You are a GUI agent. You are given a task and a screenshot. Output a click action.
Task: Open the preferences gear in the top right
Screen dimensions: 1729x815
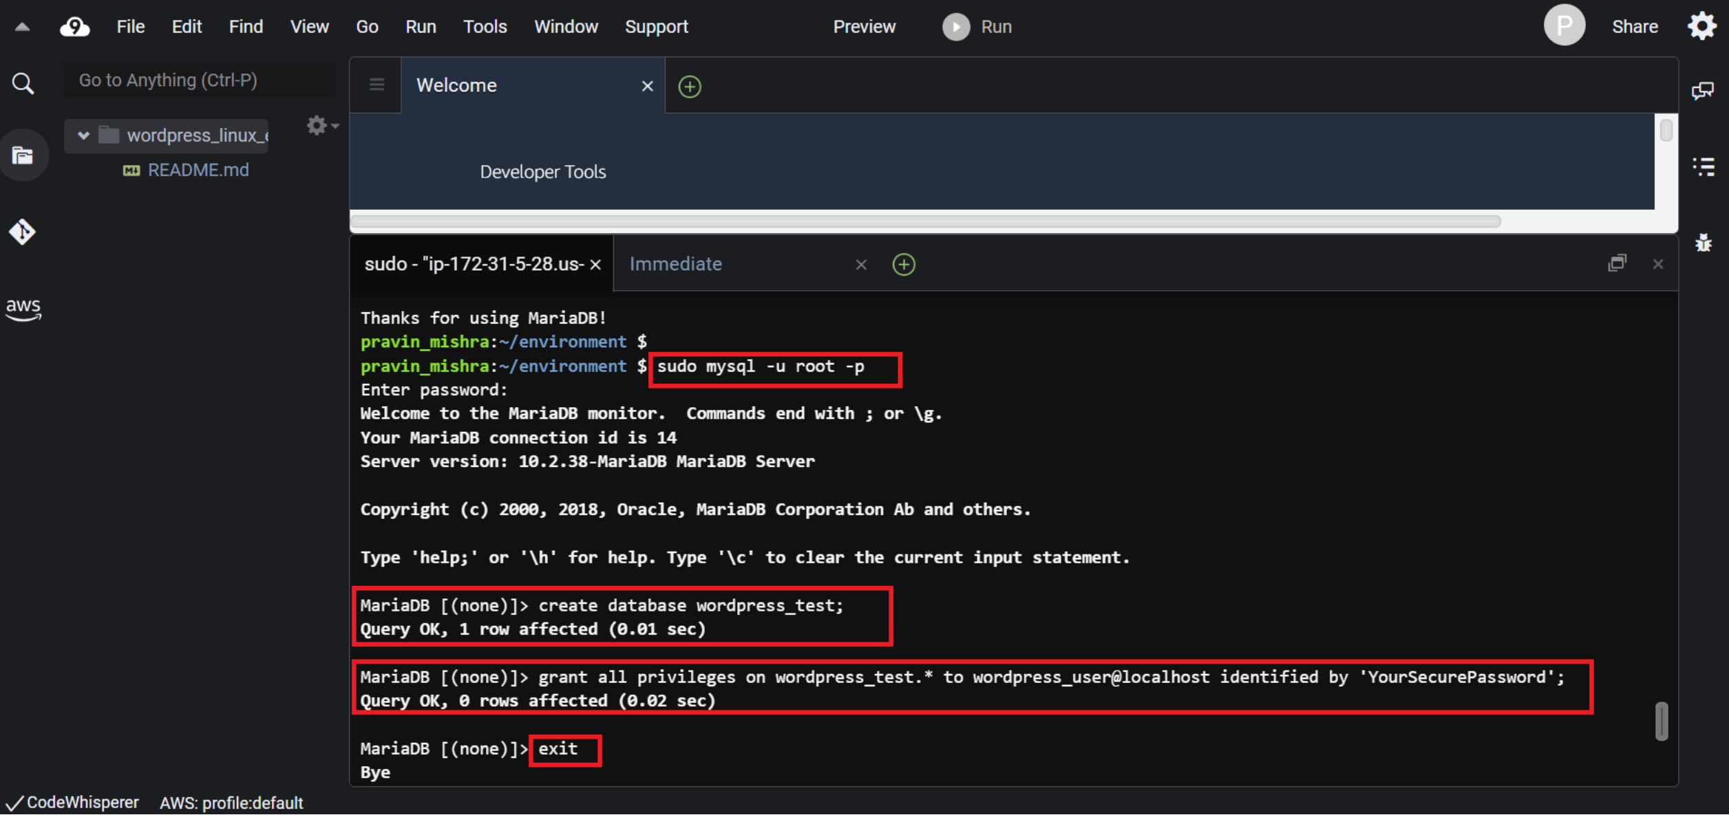[x=1701, y=26]
